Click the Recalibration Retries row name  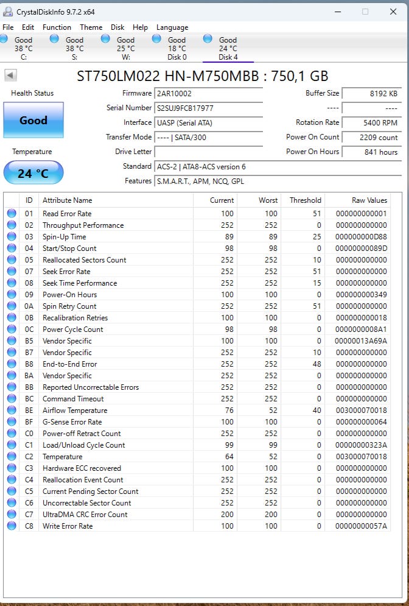[75, 318]
